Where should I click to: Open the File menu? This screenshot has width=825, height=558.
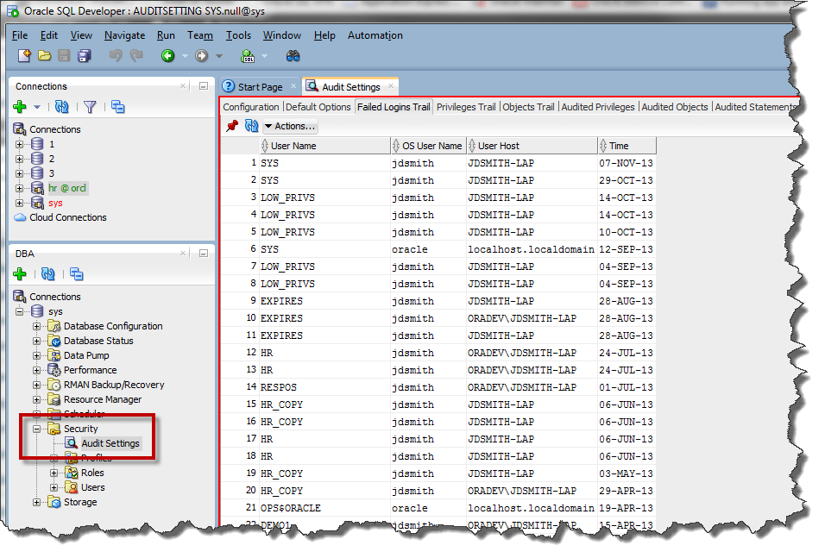pos(20,35)
